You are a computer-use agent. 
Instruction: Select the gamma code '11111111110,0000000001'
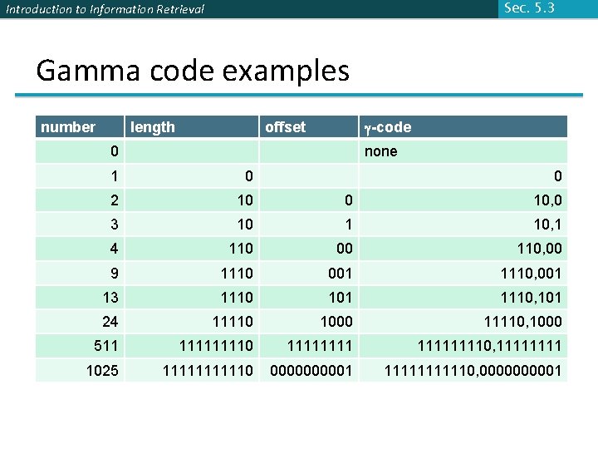(463, 370)
